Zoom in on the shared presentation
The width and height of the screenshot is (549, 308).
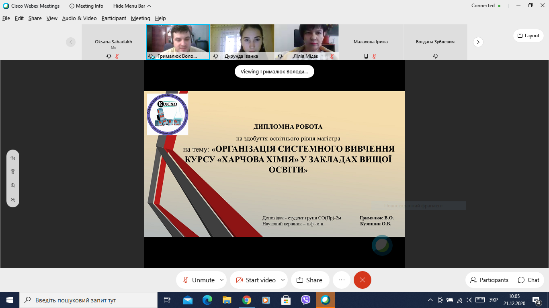pyautogui.click(x=13, y=186)
